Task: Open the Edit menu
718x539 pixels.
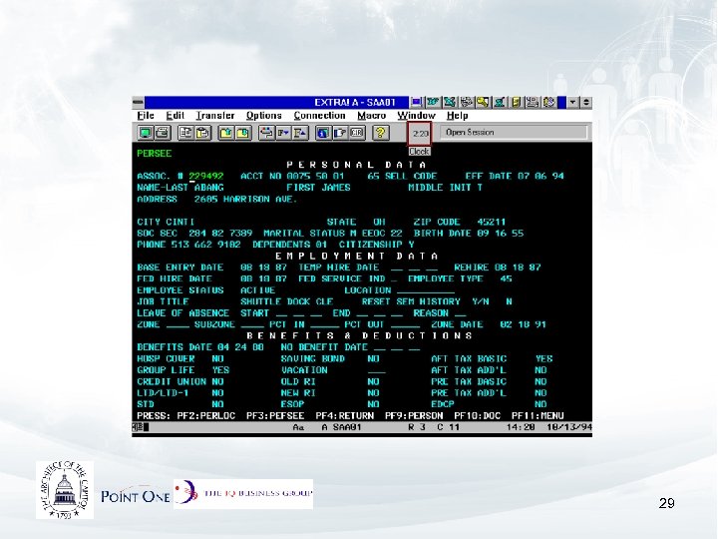Action: 175,116
